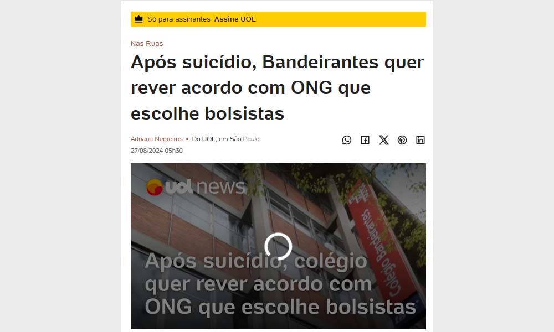This screenshot has height=332, width=554.
Task: Share the article on LinkedIn
Action: click(x=420, y=140)
